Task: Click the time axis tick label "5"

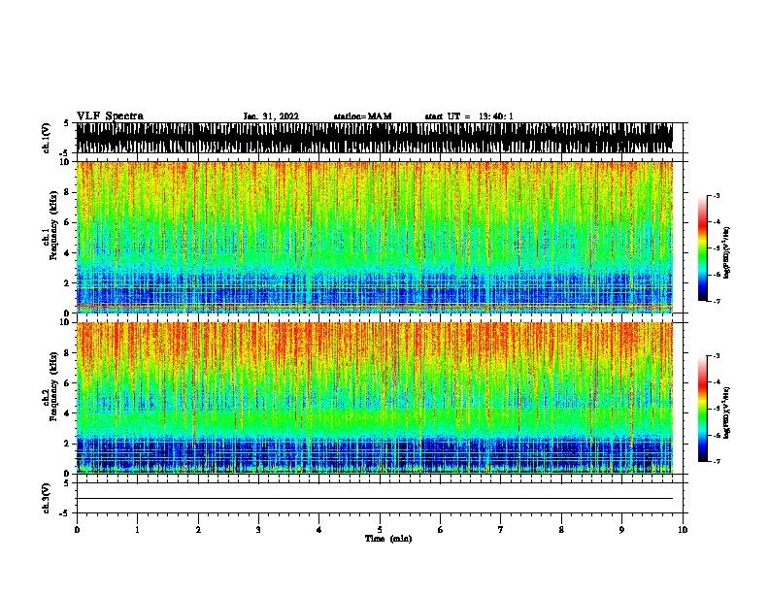Action: coord(380,530)
